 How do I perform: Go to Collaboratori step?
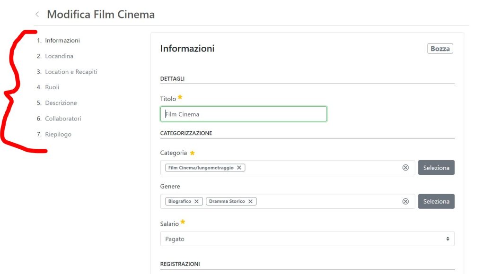tap(63, 119)
